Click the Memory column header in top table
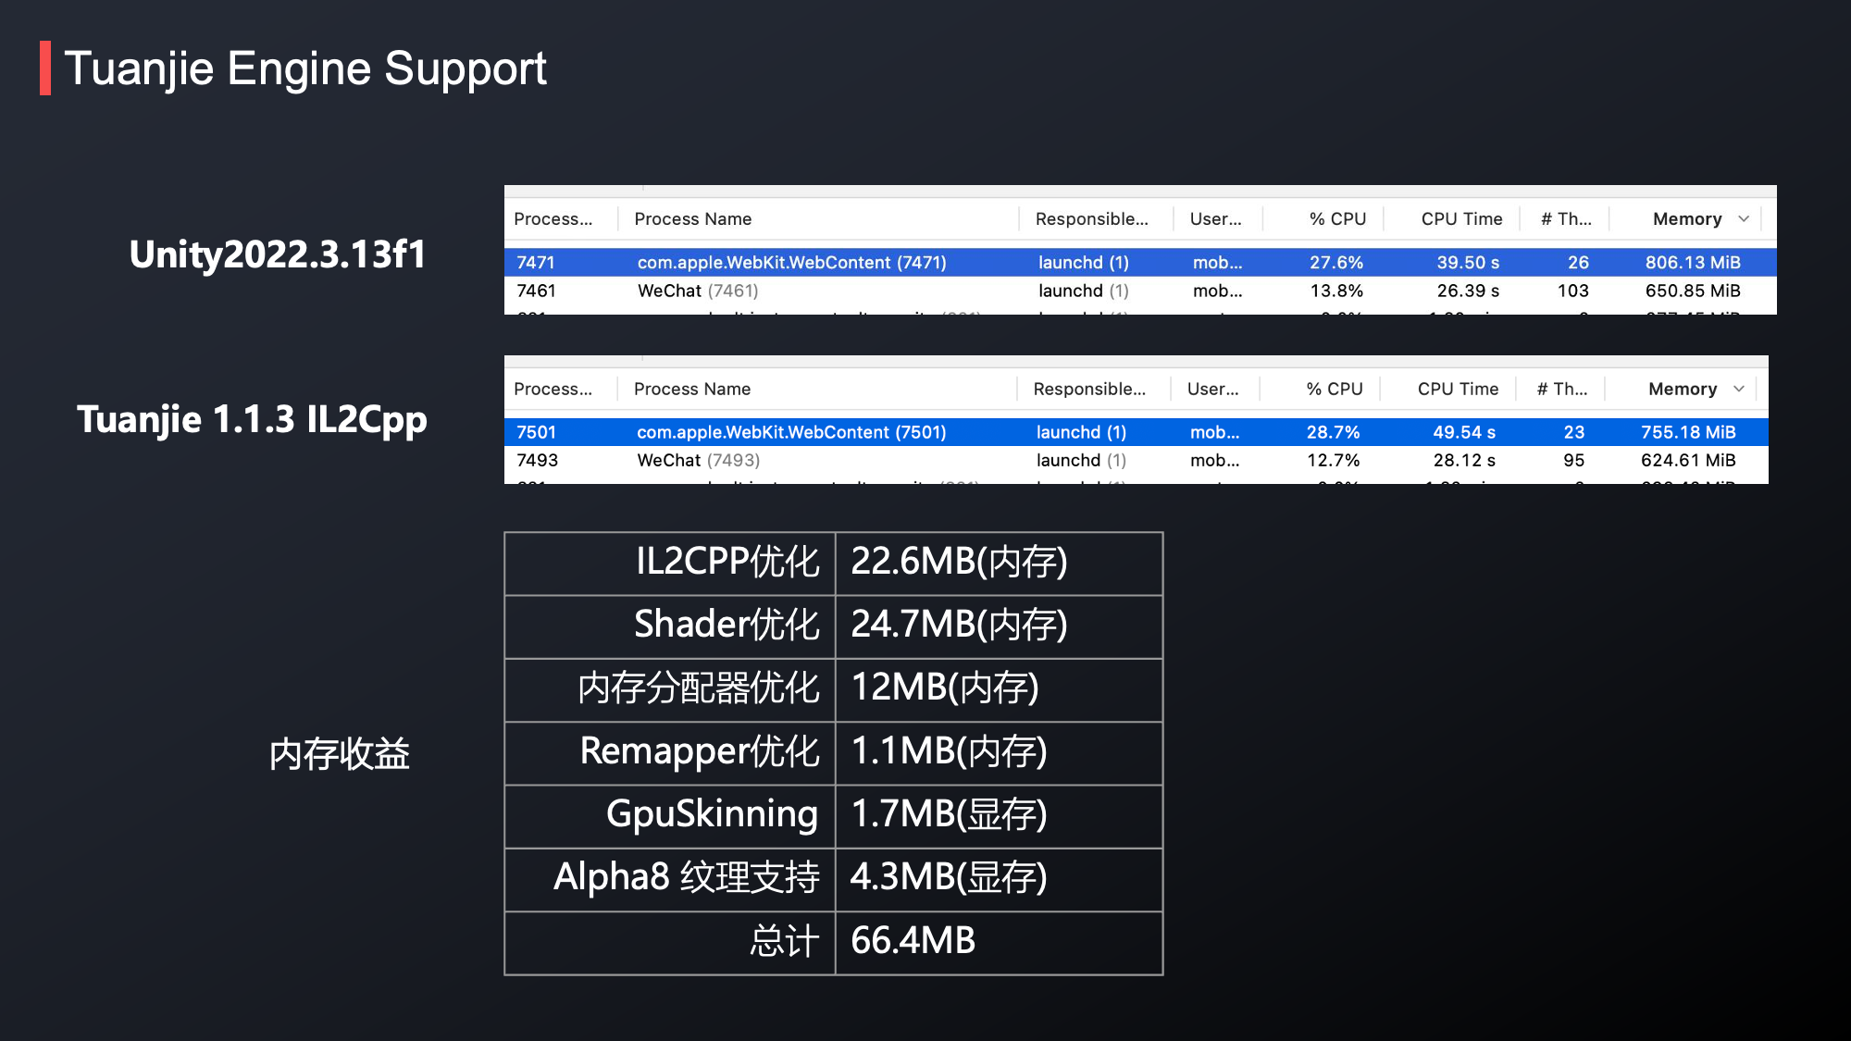Image resolution: width=1851 pixels, height=1041 pixels. [x=1686, y=219]
